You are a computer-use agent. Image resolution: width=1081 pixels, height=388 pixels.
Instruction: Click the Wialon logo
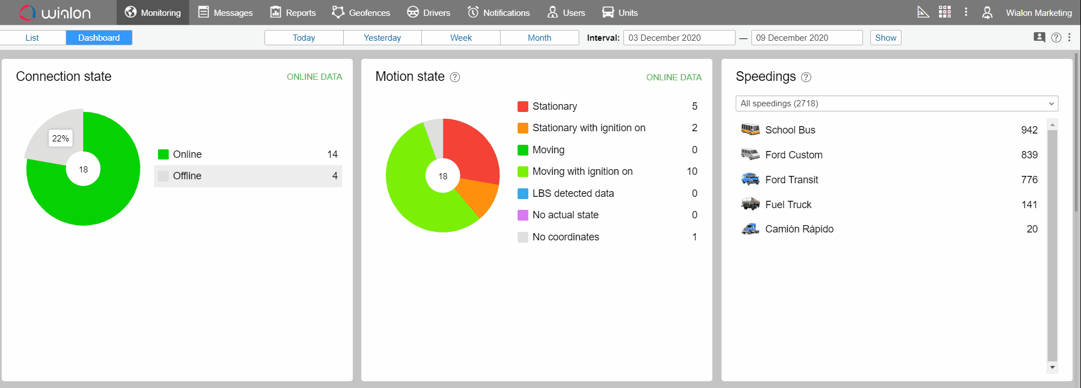(x=55, y=12)
